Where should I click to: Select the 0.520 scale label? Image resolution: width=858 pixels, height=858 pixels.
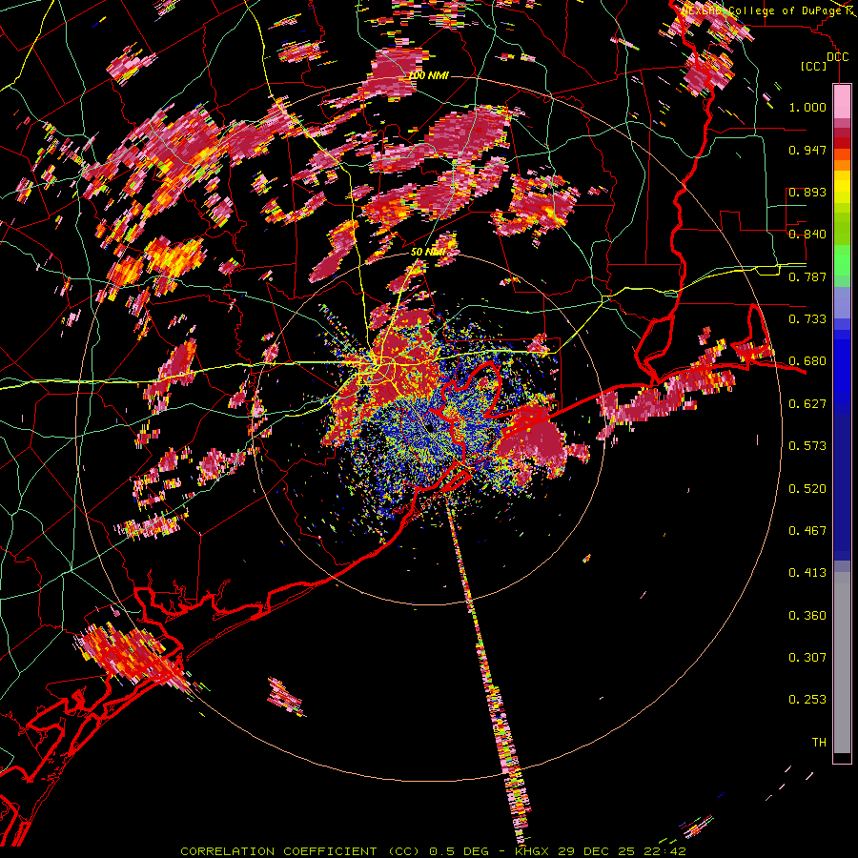807,488
